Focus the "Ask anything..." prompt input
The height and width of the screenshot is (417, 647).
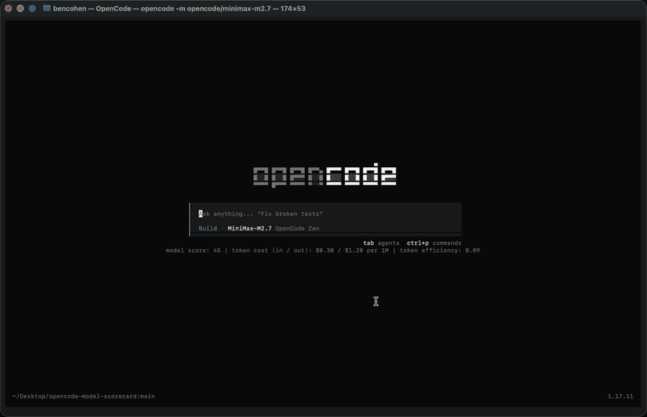[x=325, y=214]
